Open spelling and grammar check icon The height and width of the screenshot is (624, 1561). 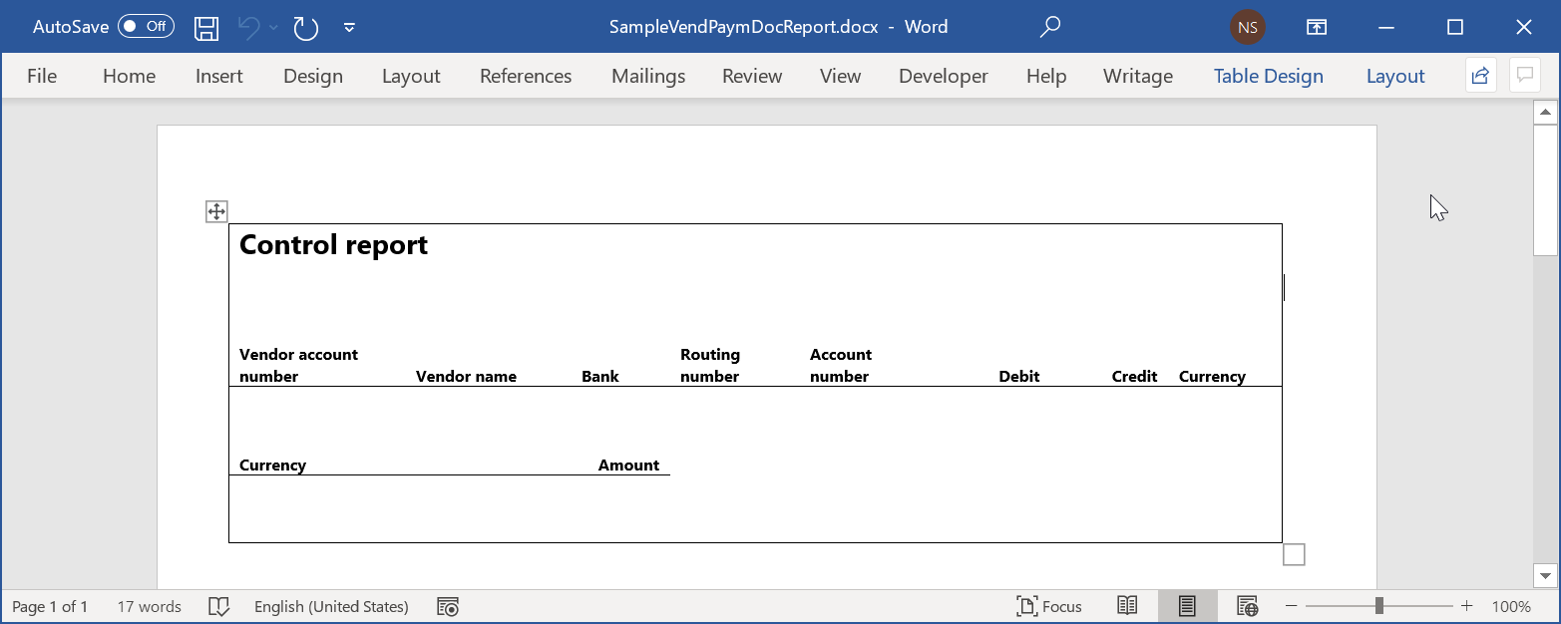coord(218,606)
